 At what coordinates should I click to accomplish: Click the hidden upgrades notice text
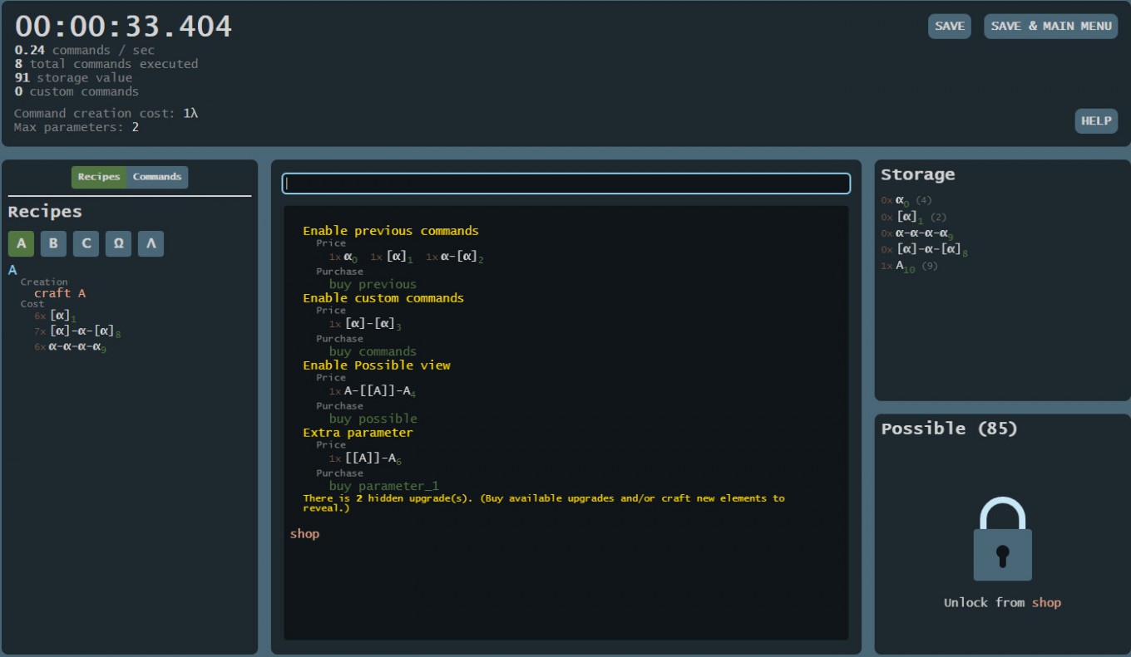tap(544, 503)
